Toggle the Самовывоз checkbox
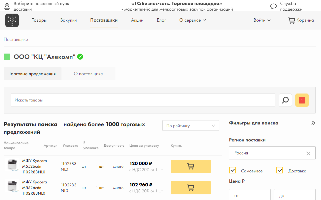 (232, 170)
